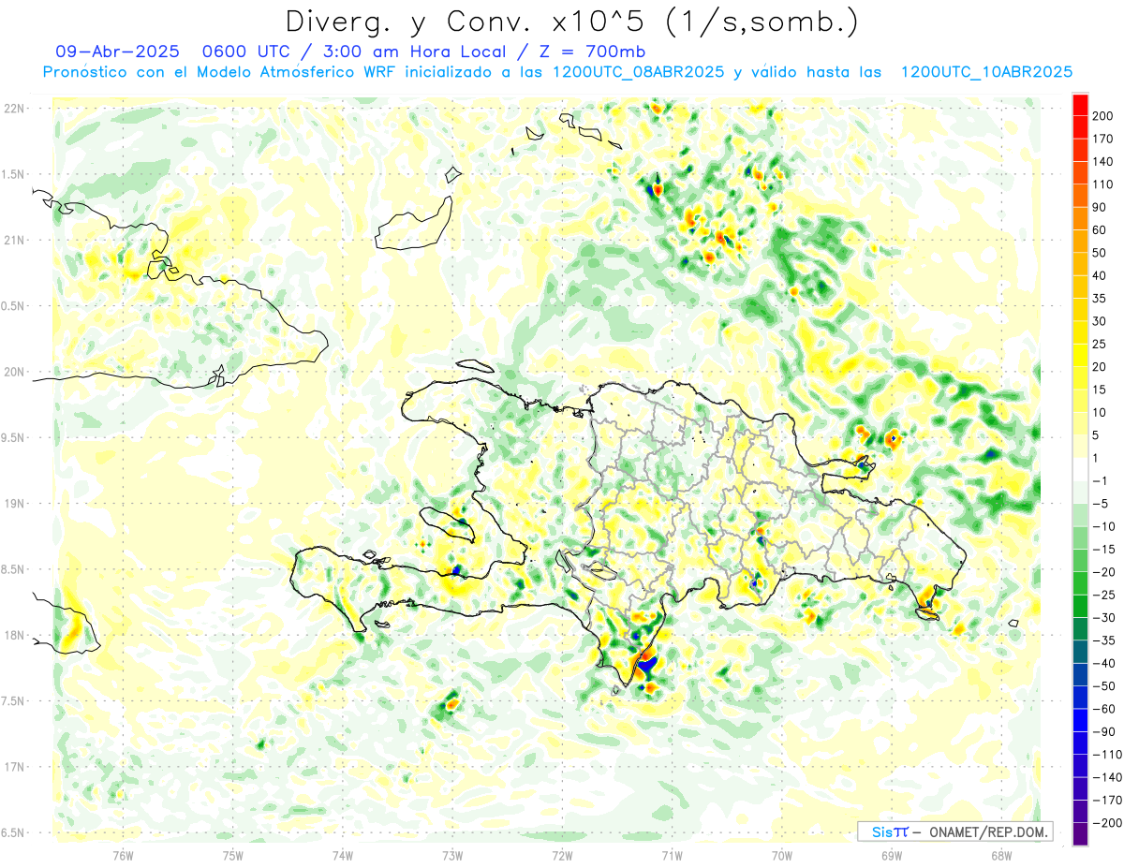
Task: Click the '21N' latitude label
Action: pyautogui.click(x=13, y=240)
